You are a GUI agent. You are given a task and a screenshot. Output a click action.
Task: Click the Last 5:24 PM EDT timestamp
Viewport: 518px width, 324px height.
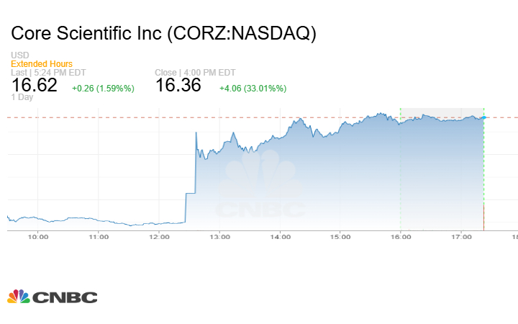click(47, 73)
